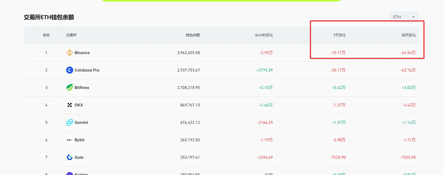Click Gemini 7-day change +1.57万

point(339,122)
